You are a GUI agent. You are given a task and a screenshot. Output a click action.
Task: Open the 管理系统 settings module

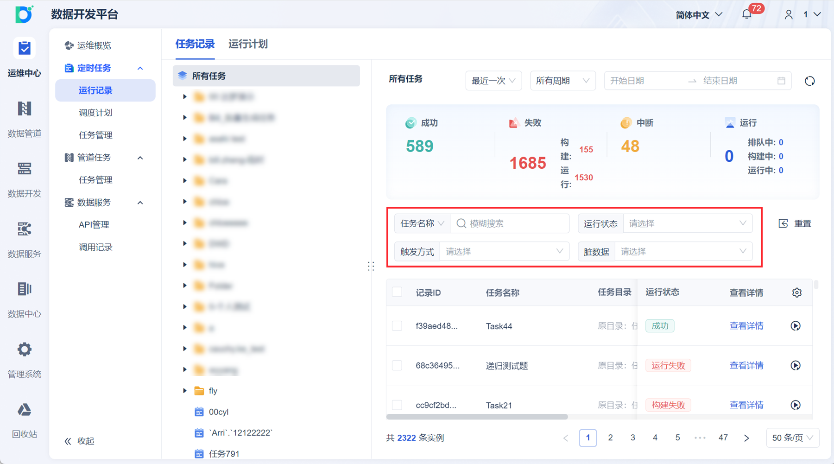click(24, 360)
